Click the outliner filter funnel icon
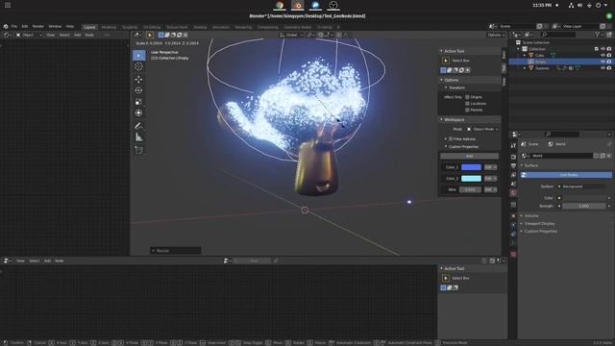Screen dimensions: 615x346 pyautogui.click(x=597, y=35)
